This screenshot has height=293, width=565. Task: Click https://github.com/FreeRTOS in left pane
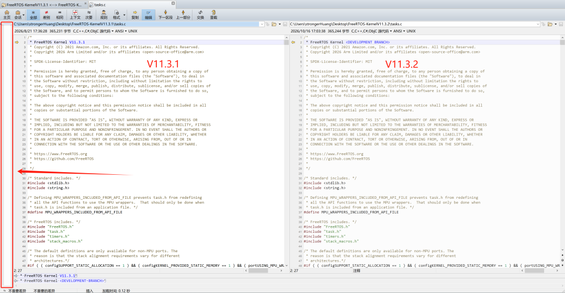(x=64, y=159)
